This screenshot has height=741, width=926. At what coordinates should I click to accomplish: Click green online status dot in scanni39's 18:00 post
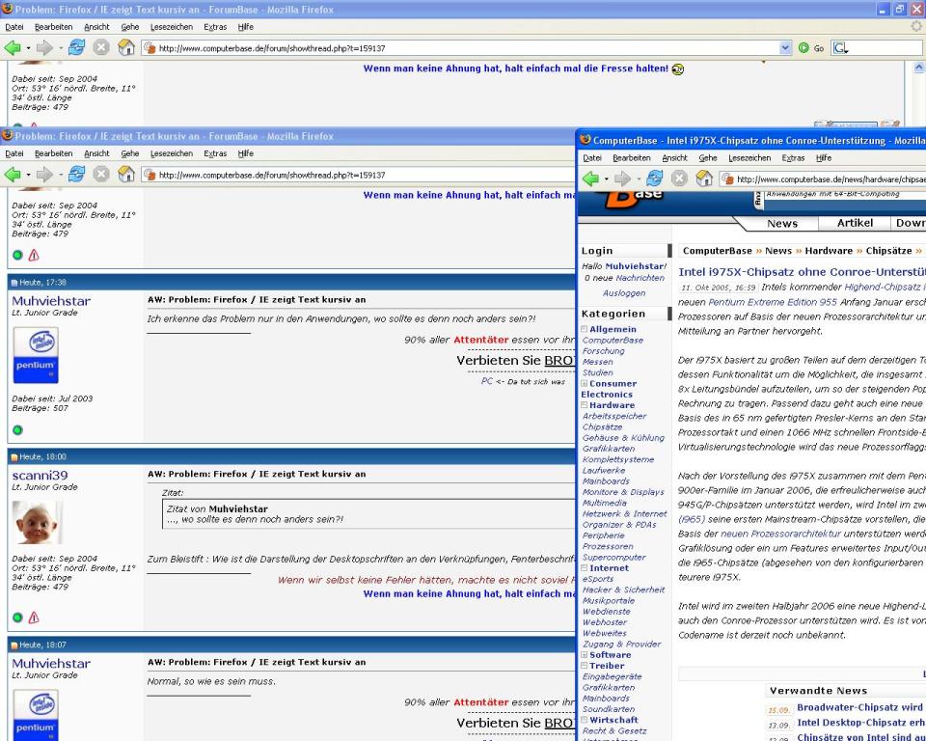pyautogui.click(x=17, y=617)
